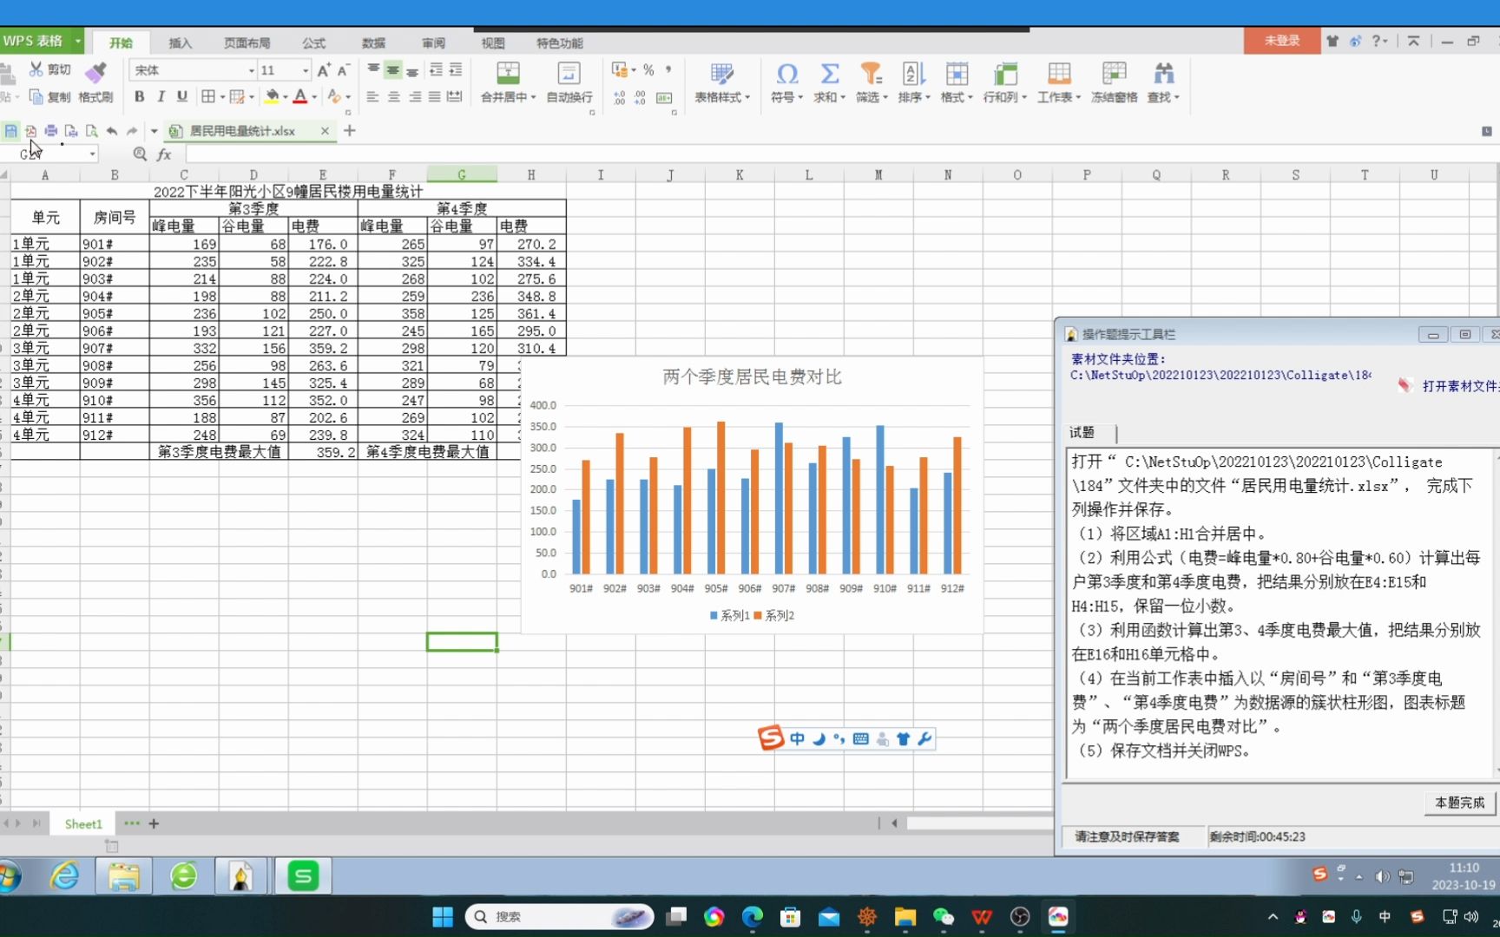
Task: Select the Sheet1 worksheet tab
Action: pyautogui.click(x=83, y=823)
